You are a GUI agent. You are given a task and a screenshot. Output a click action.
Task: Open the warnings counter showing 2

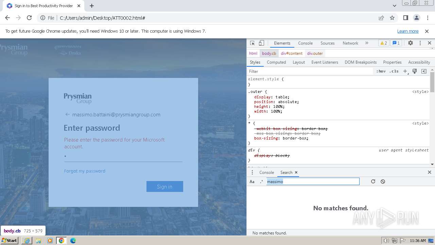[x=383, y=43]
